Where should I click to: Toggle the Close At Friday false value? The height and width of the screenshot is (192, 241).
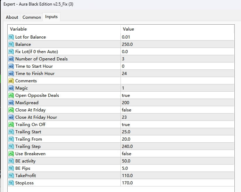pos(127,110)
